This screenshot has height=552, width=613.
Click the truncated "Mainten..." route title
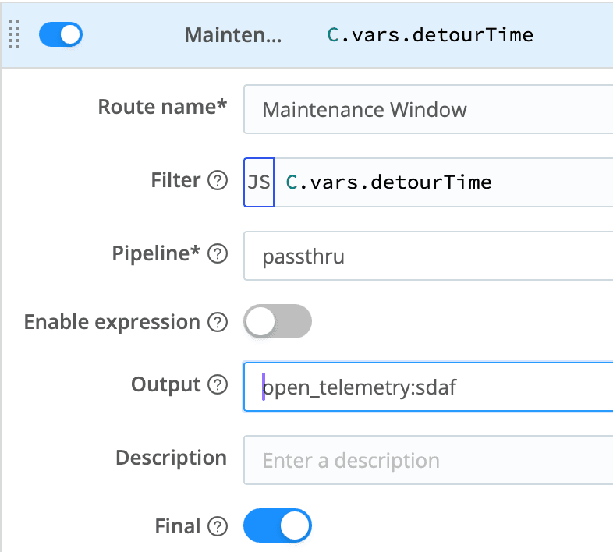pos(232,35)
